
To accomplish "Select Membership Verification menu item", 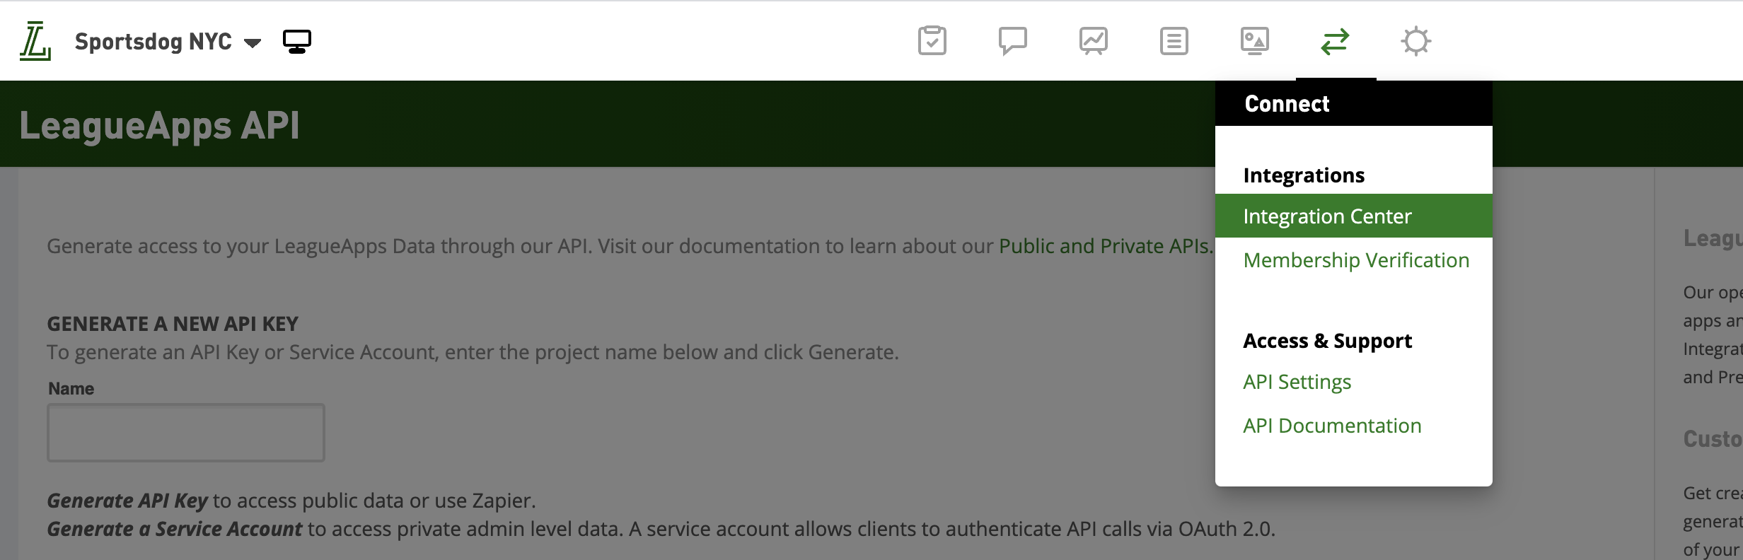I will (1356, 260).
